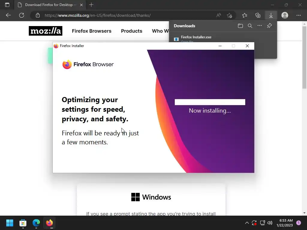Open Tab actions menu icon
307x230 pixels.
[x=7, y=5]
